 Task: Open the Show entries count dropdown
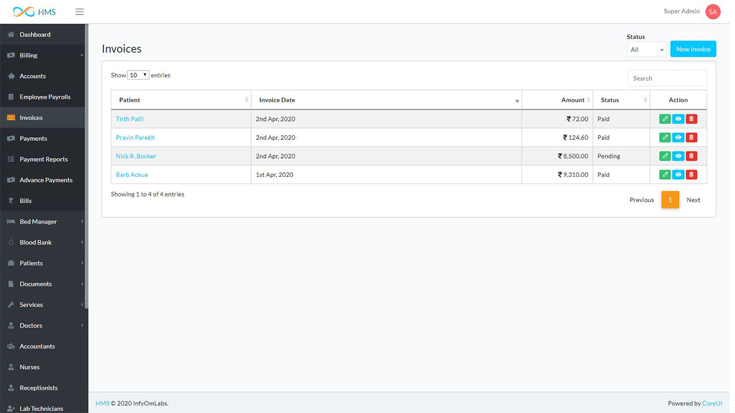(138, 75)
